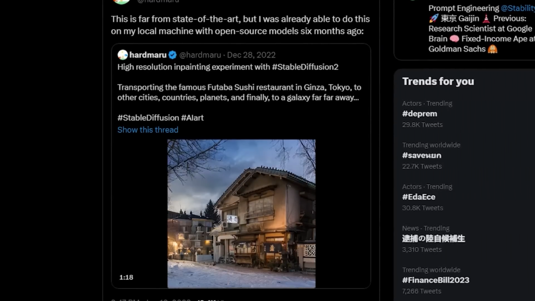Open the 逮捕の陸自候補生 news trend
The width and height of the screenshot is (535, 301).
tap(433, 239)
